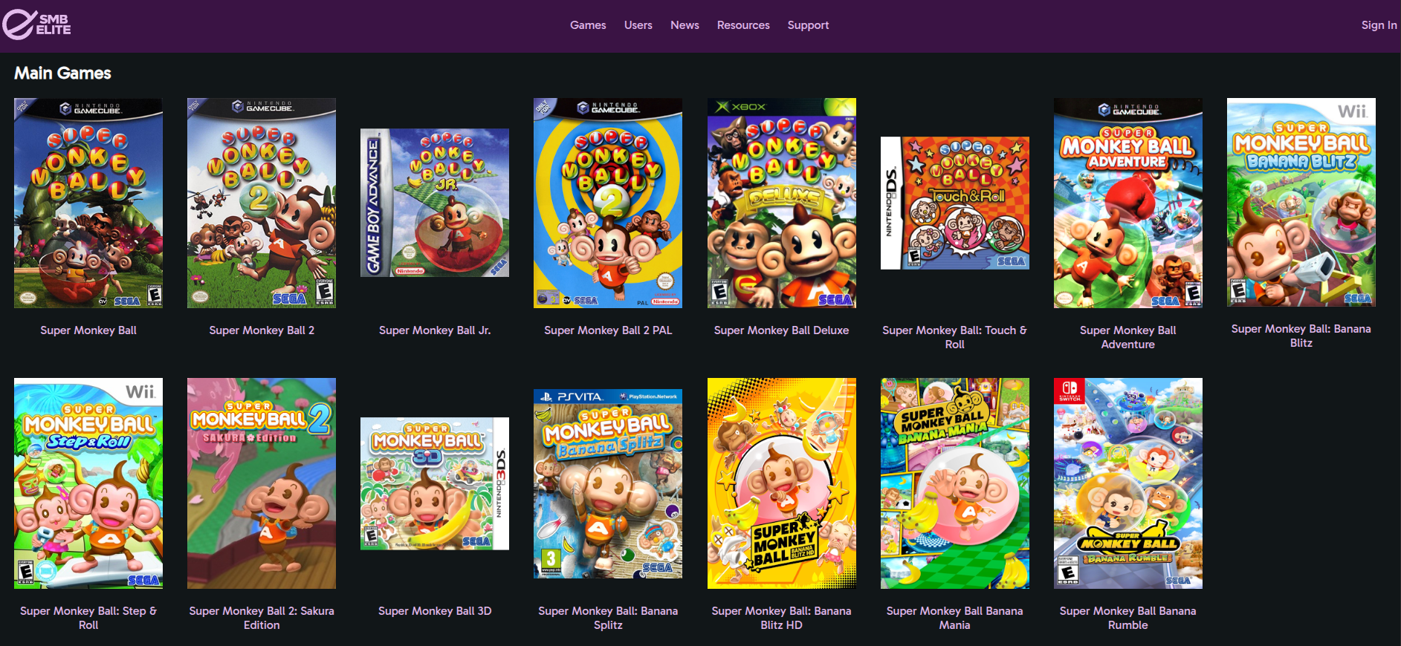Viewport: 1401px width, 646px height.
Task: Click 'Super Monkey Ball: Touch & Roll' title
Action: tap(955, 337)
